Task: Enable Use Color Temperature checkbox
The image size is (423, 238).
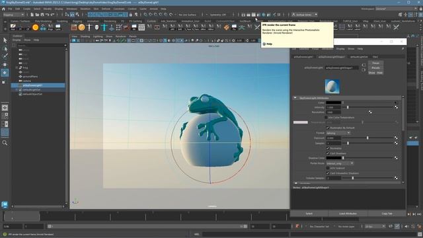Action: (x=326, y=118)
